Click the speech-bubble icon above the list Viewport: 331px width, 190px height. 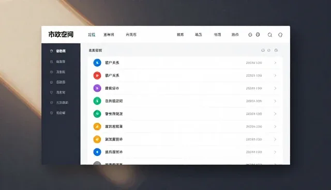pos(263,51)
